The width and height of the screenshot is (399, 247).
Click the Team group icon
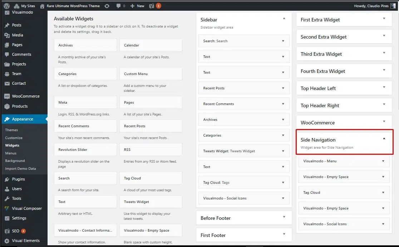pyautogui.click(x=7, y=74)
